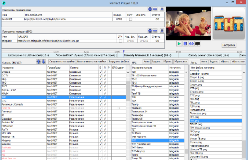
Task: Stop playback with the blue square button
Action: click(x=185, y=44)
